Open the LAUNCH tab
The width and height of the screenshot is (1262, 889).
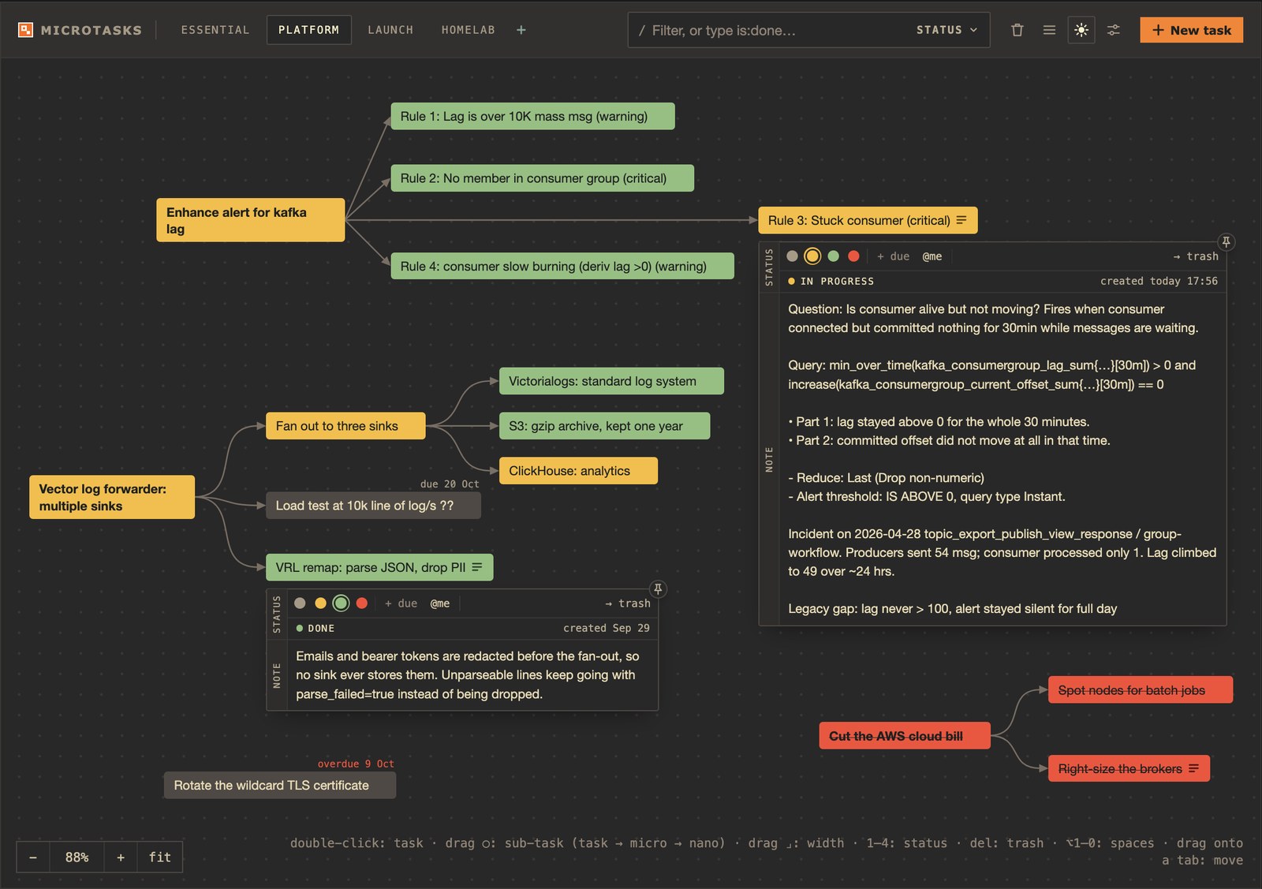pyautogui.click(x=390, y=30)
